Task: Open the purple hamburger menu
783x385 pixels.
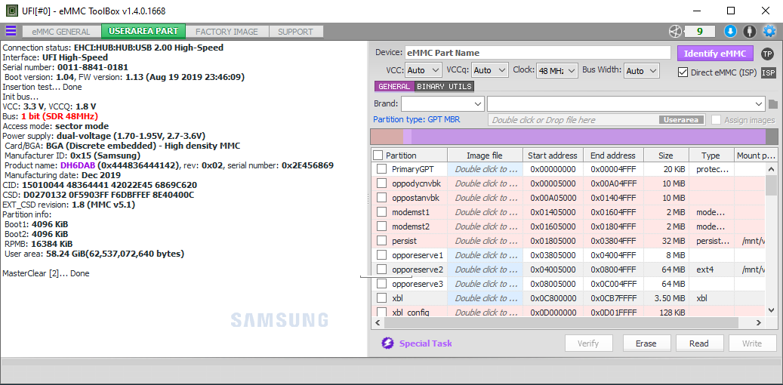Action: 11,32
